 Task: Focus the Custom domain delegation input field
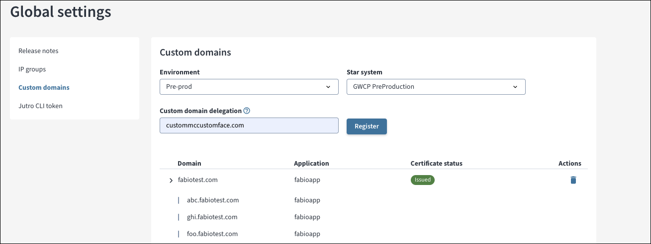[x=249, y=125]
